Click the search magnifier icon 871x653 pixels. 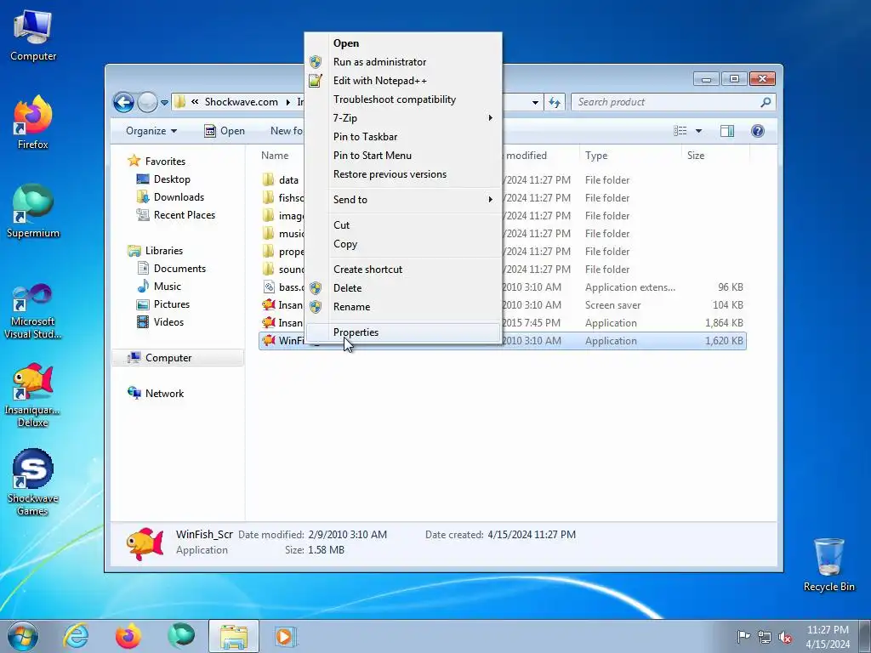pyautogui.click(x=766, y=102)
